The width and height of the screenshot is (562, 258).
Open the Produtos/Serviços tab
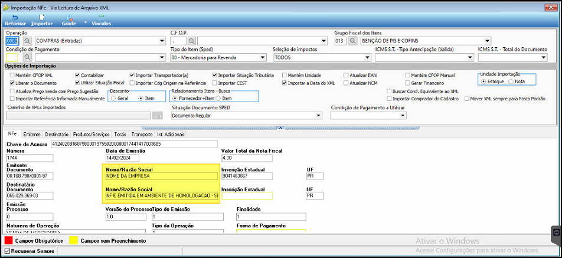pos(91,135)
